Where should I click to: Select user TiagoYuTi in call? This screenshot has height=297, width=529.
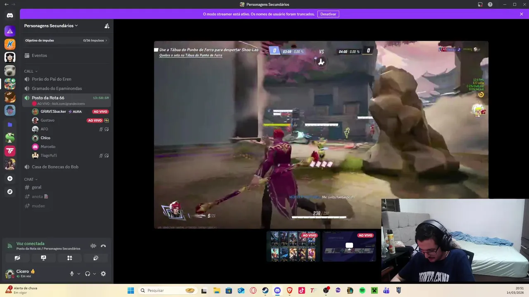49,156
